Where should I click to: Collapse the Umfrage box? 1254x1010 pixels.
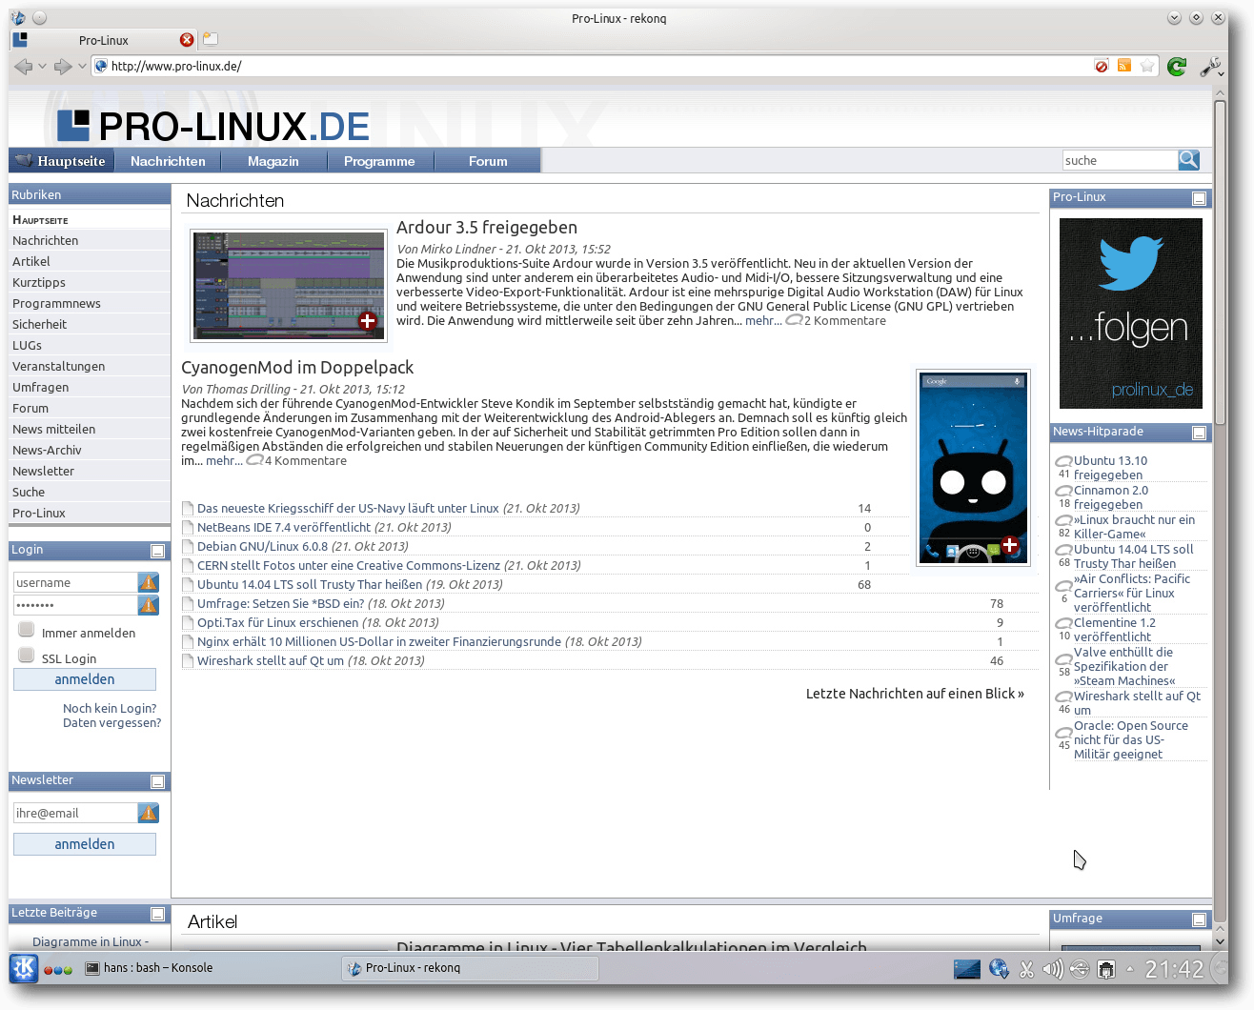point(1200,919)
